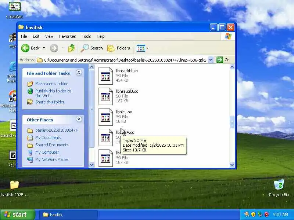
Task: Click the Windows flag logo in toolbar
Action: click(x=228, y=36)
